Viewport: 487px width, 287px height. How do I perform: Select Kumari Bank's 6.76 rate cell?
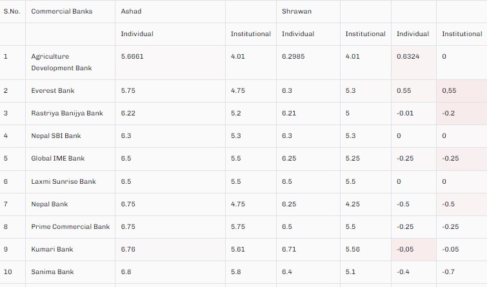[129, 250]
